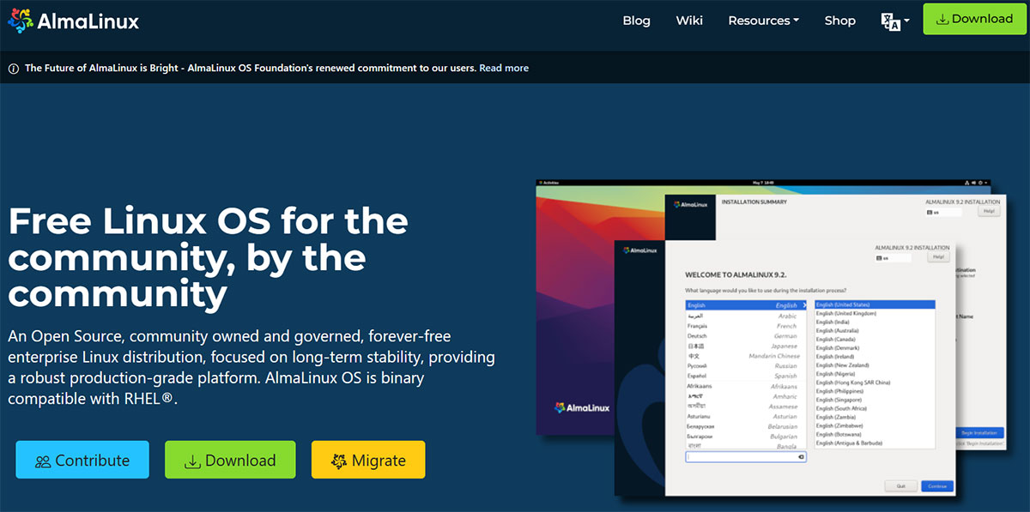Select the Assamese language row
1030x512 pixels.
746,407
